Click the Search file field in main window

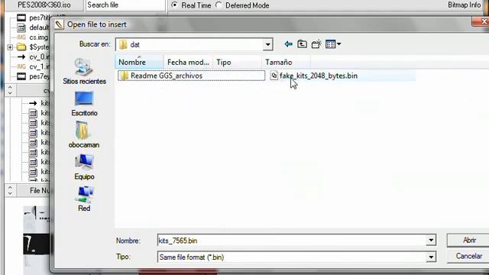(125, 5)
